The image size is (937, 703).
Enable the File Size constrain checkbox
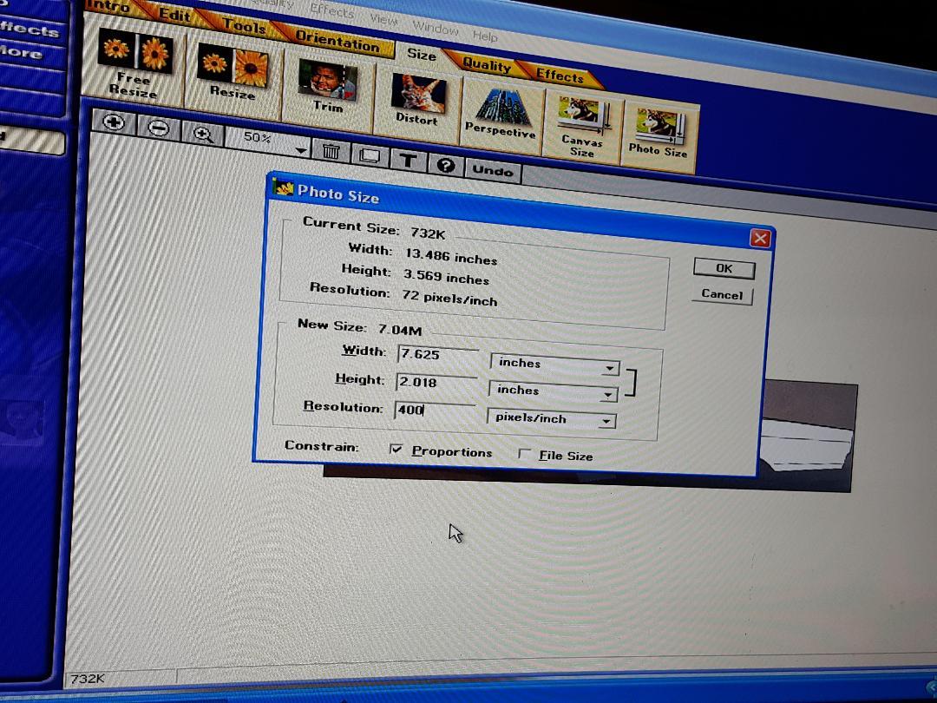point(524,454)
